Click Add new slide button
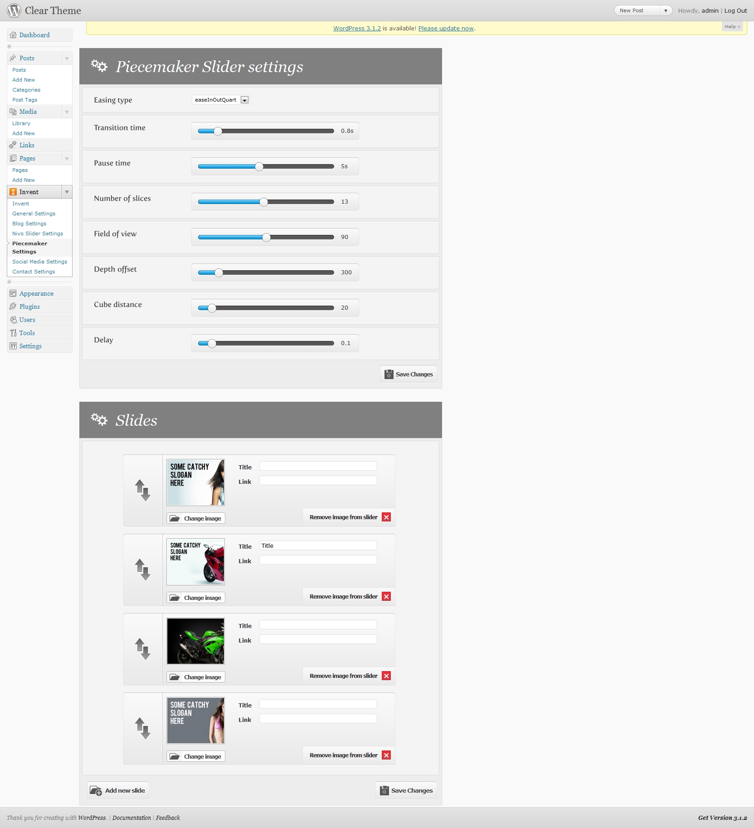Image resolution: width=754 pixels, height=828 pixels. point(118,790)
